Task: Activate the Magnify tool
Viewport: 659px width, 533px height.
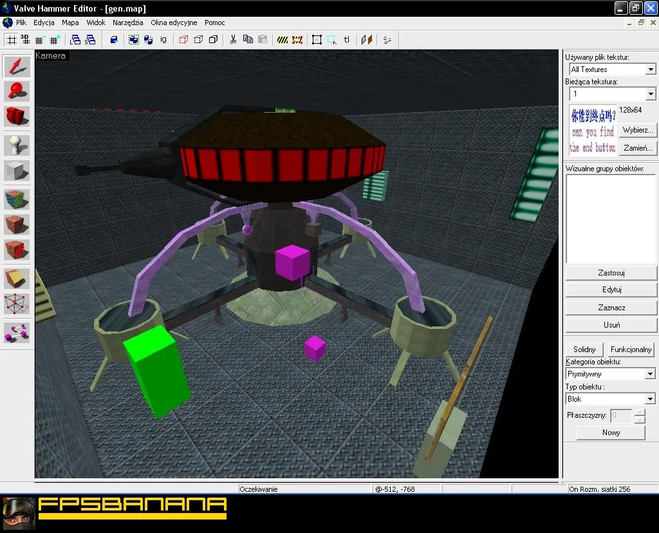Action: click(17, 91)
